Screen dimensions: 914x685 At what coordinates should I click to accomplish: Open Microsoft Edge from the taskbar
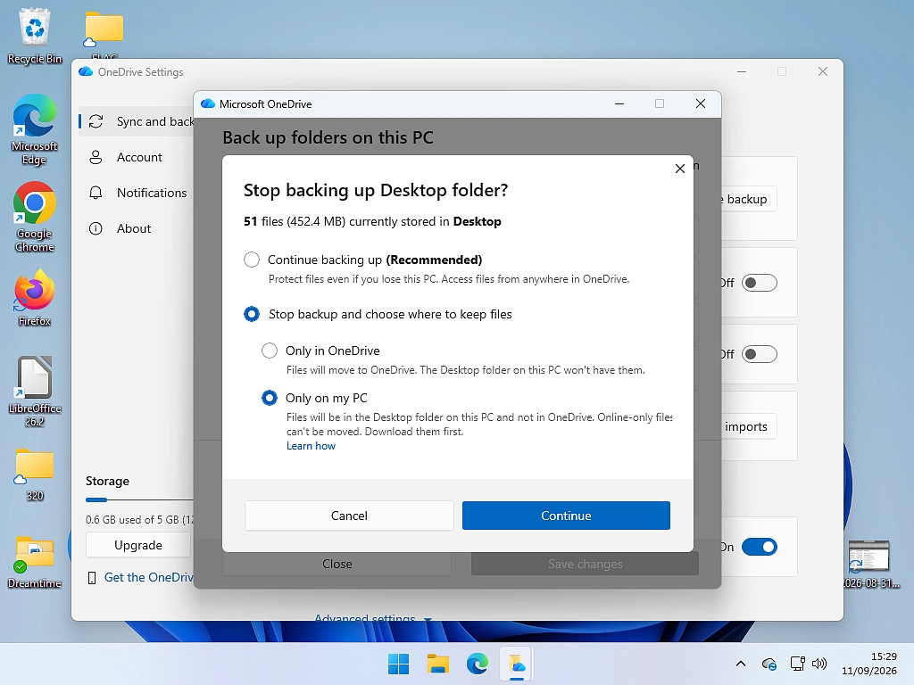tap(478, 664)
